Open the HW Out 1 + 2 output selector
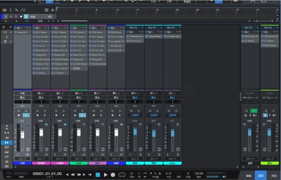This screenshot has width=281, height=180. tap(250, 97)
